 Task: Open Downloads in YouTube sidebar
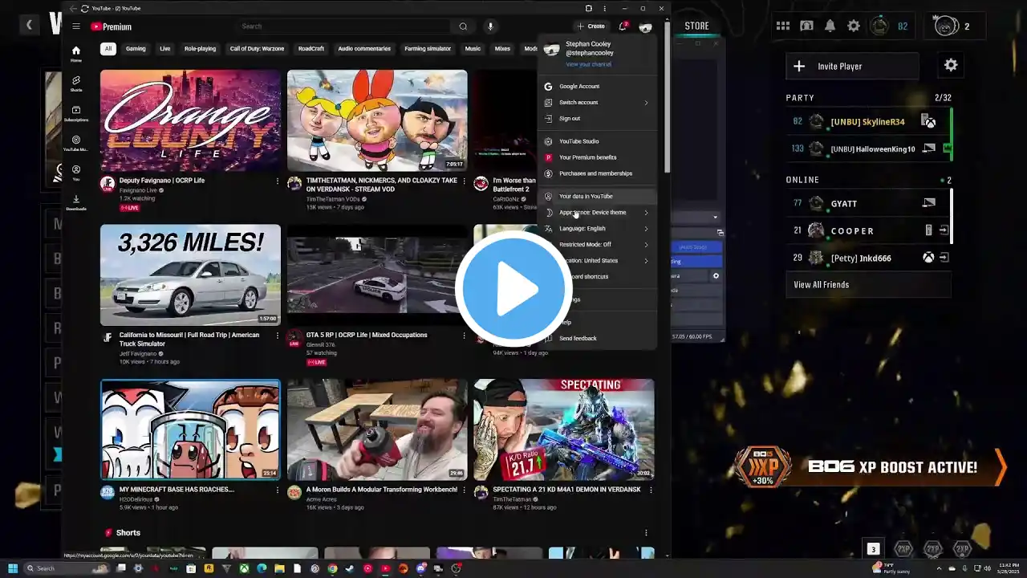pyautogui.click(x=76, y=202)
